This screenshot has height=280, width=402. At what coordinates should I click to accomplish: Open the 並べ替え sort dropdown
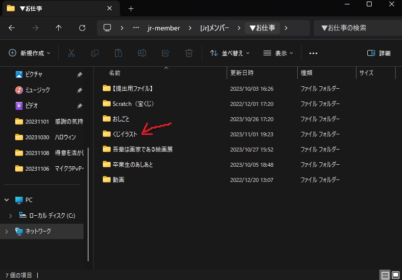(230, 53)
